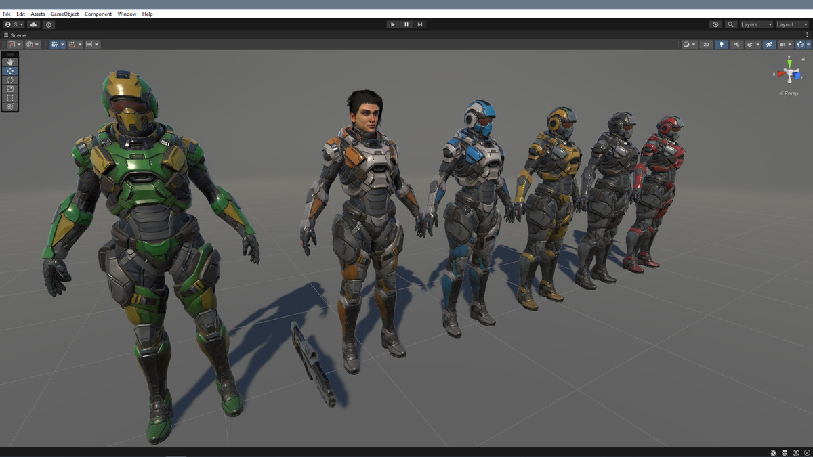Select the red-armored character model
This screenshot has width=813, height=457.
click(x=656, y=193)
